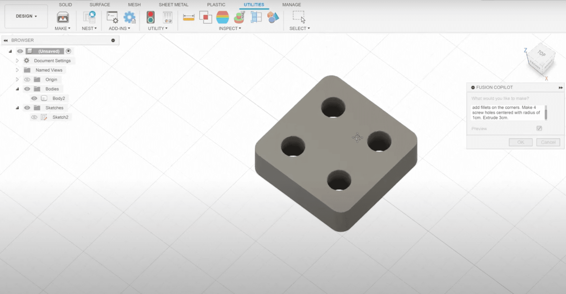566x294 pixels.
Task: Open the DESIGN workspace dropdown
Action: (x=26, y=16)
